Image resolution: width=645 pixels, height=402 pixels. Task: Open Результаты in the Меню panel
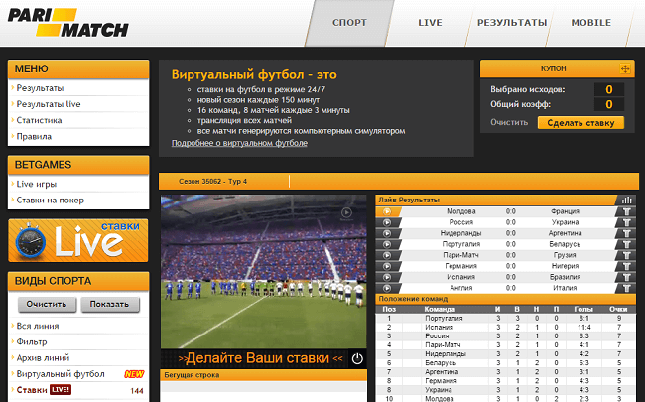pos(40,88)
